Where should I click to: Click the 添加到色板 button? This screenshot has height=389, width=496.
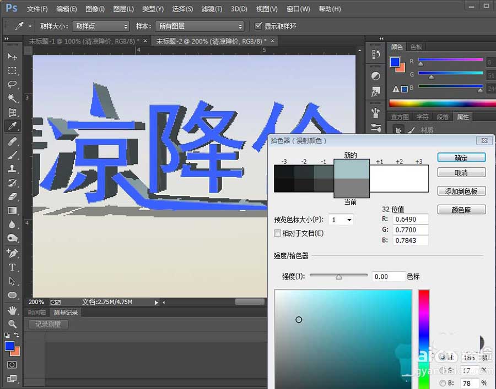point(461,190)
